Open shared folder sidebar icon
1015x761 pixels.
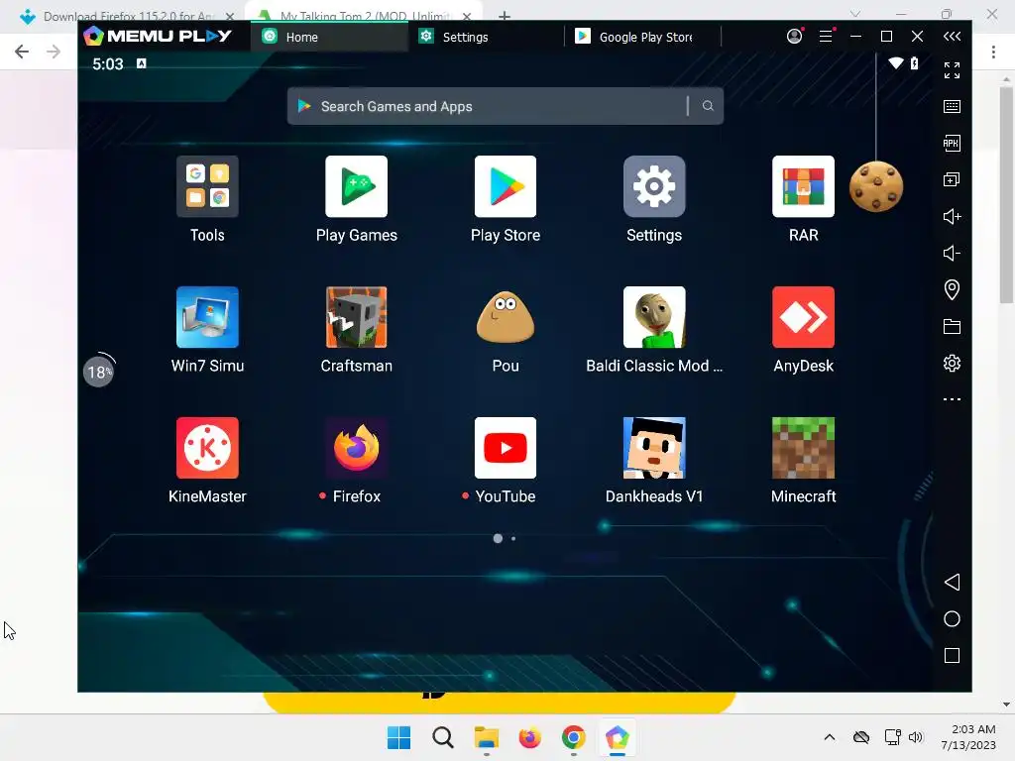tap(952, 326)
